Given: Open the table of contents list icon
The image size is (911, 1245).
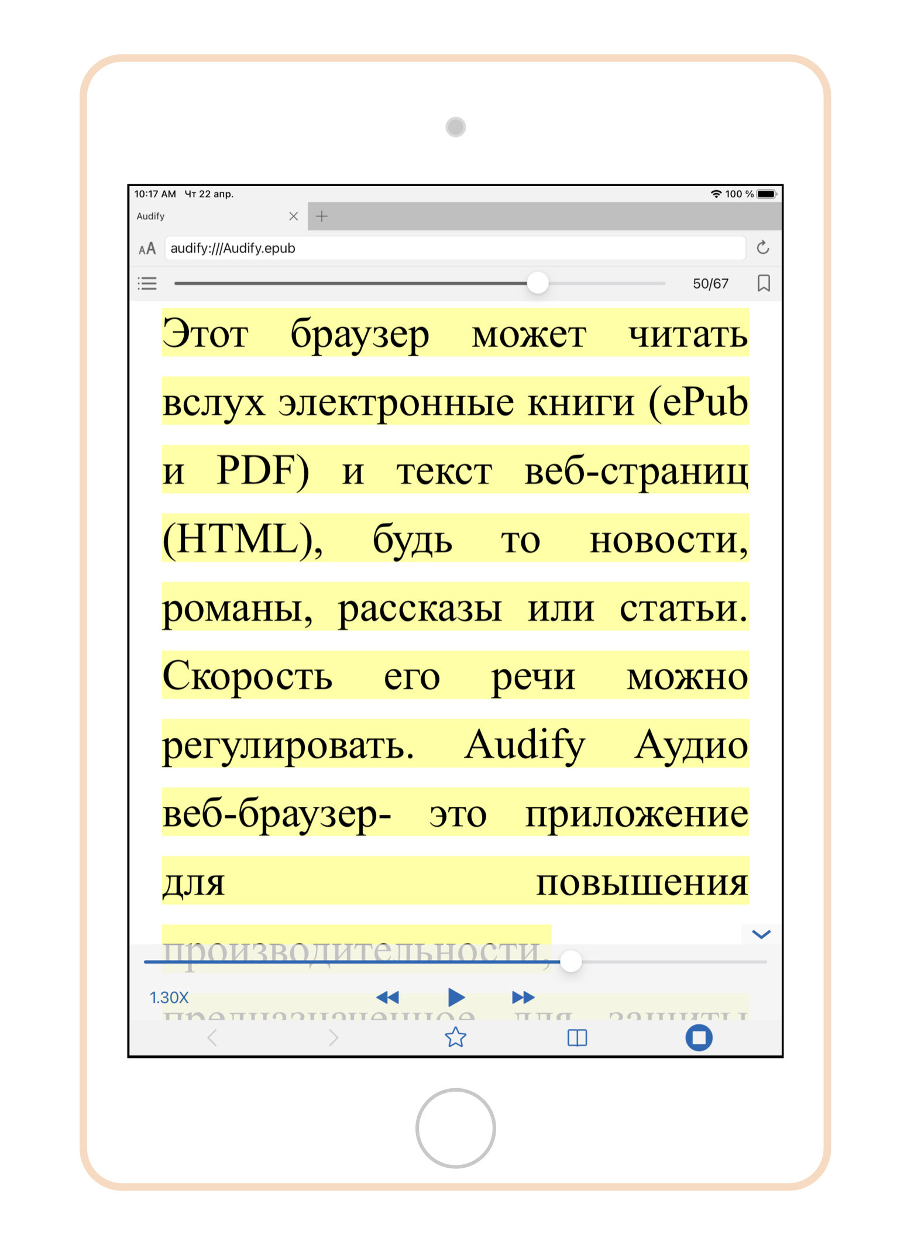Looking at the screenshot, I should (147, 284).
